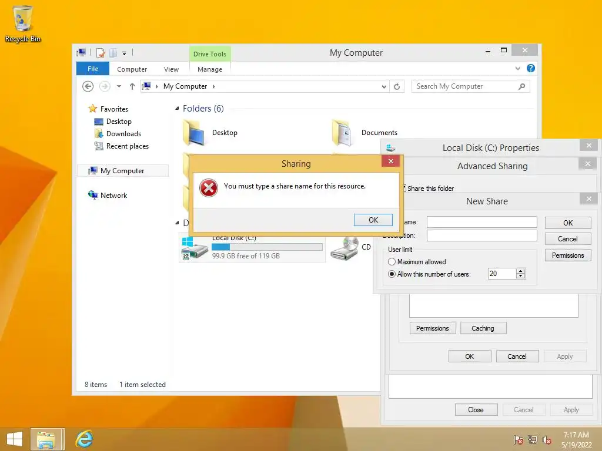The height and width of the screenshot is (451, 602).
Task: Click Cancel in the New Share dialog
Action: pos(568,239)
